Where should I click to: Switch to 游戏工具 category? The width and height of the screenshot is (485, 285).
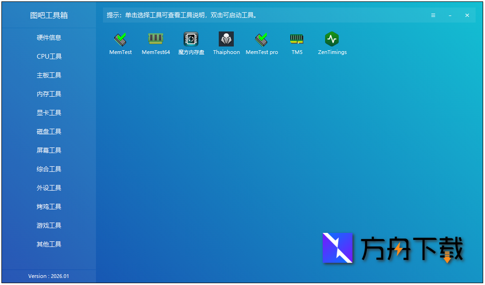pyautogui.click(x=48, y=225)
